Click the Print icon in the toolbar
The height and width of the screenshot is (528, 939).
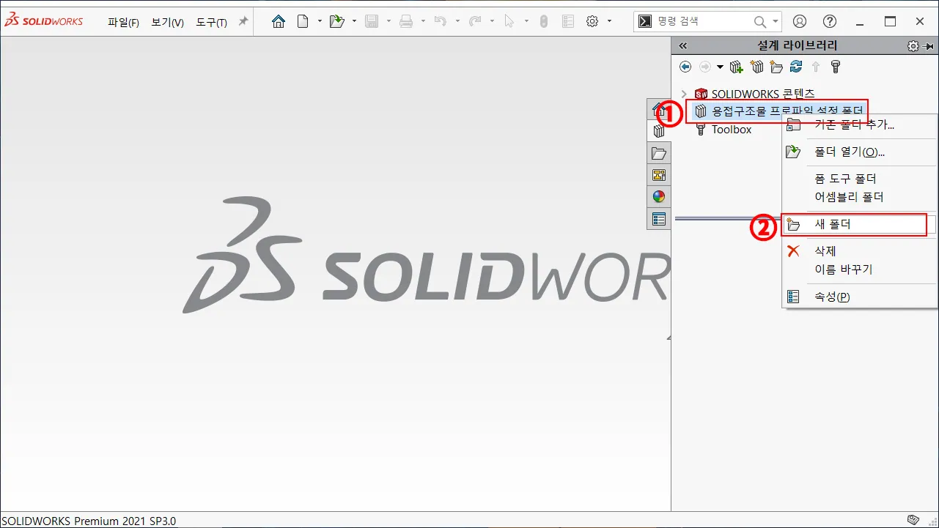[x=406, y=22]
